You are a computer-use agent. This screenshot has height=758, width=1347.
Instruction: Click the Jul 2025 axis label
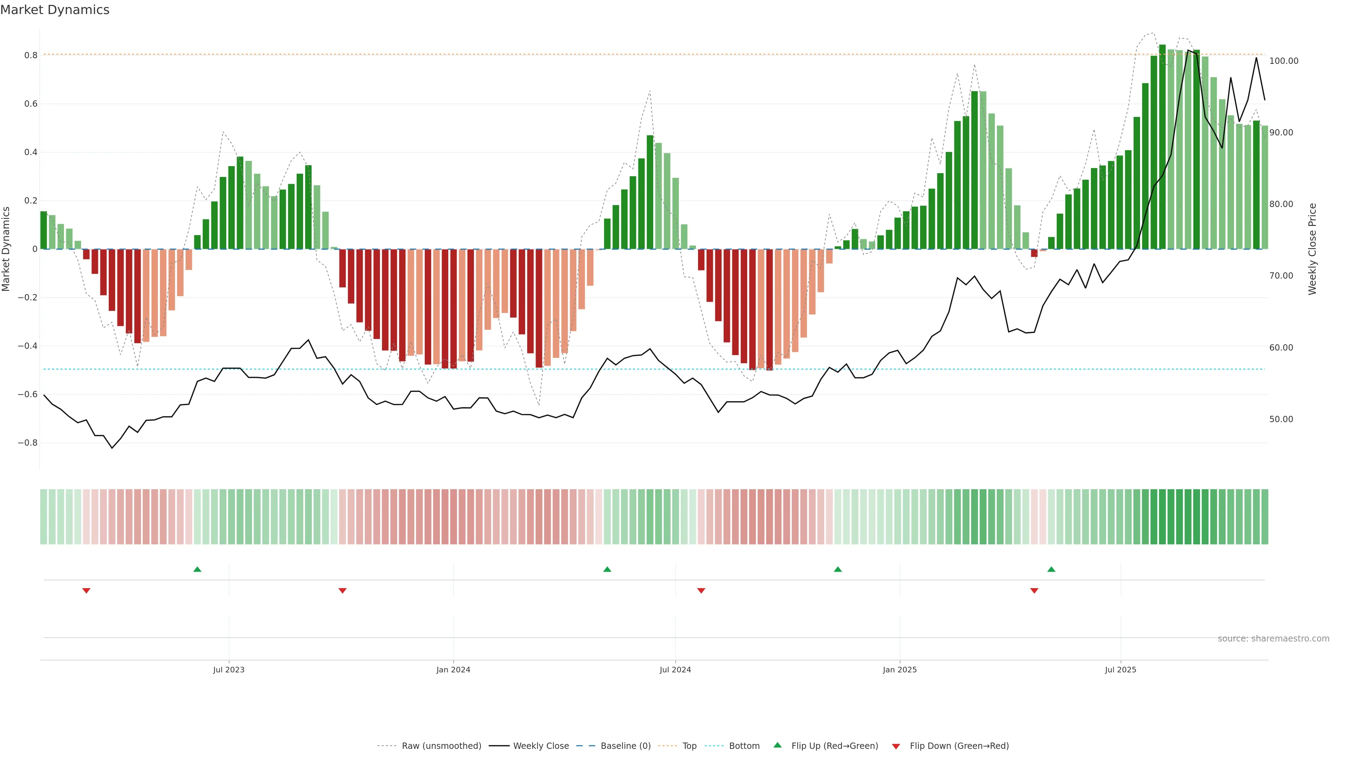pos(1120,670)
